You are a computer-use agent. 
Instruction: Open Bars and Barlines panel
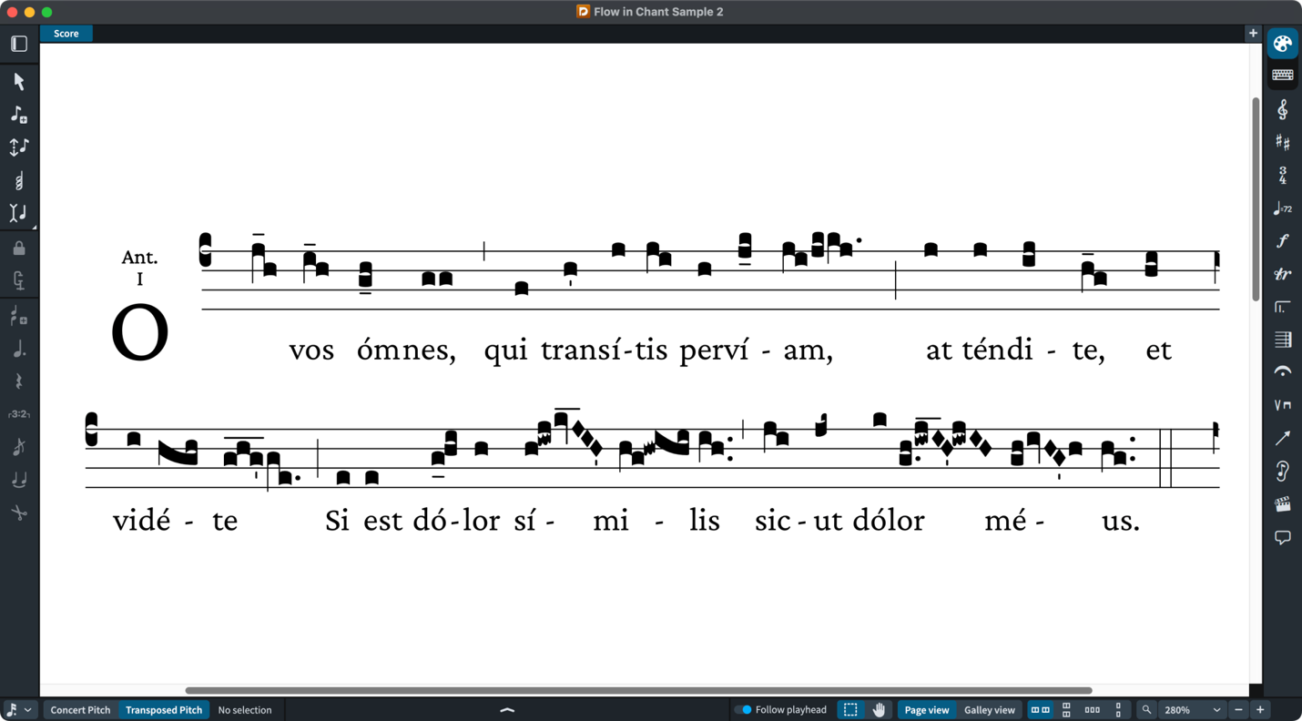pos(1283,340)
